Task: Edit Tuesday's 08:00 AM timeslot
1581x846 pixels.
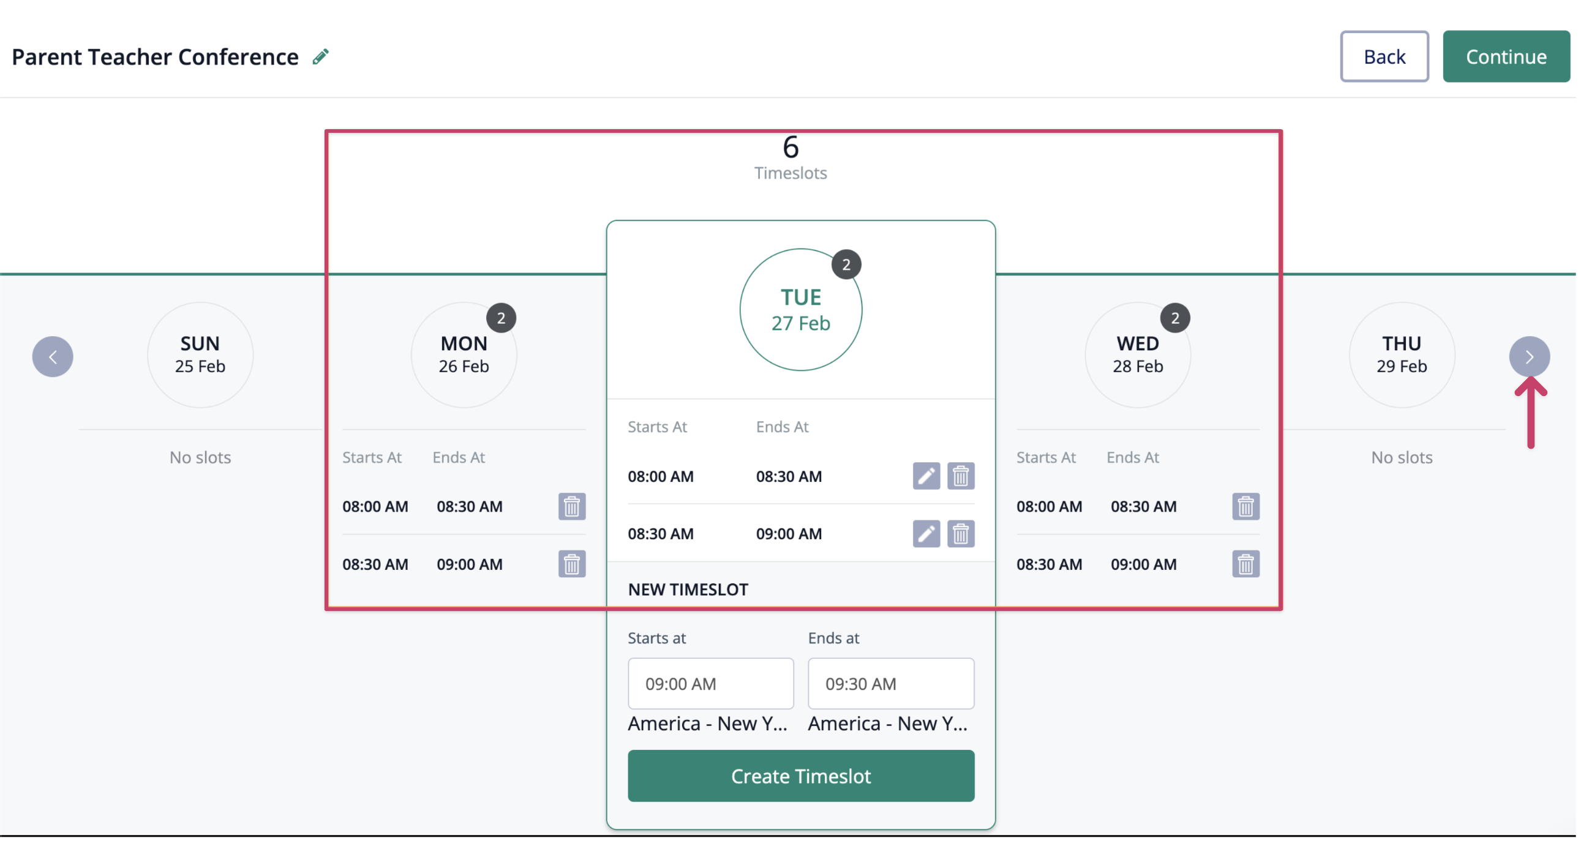Action: [x=926, y=476]
